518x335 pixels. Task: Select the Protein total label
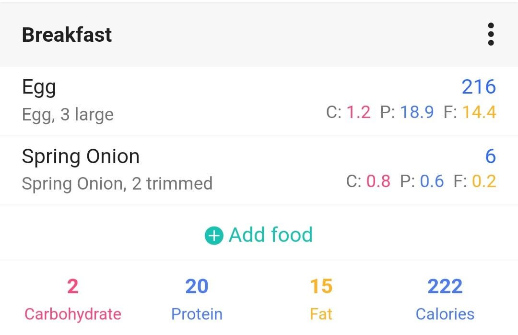pos(197,314)
